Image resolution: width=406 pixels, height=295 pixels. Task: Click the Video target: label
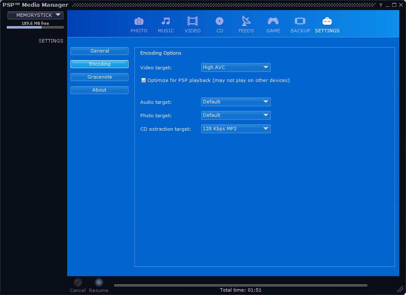click(156, 68)
